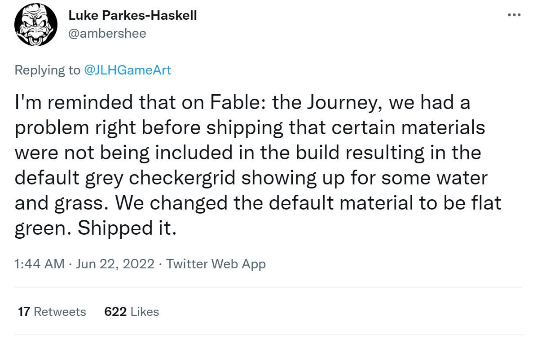Click the bold "622" like count
537x337 pixels.
(115, 311)
